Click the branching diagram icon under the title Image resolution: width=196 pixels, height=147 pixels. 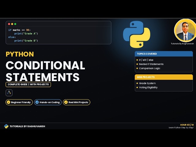(9, 93)
